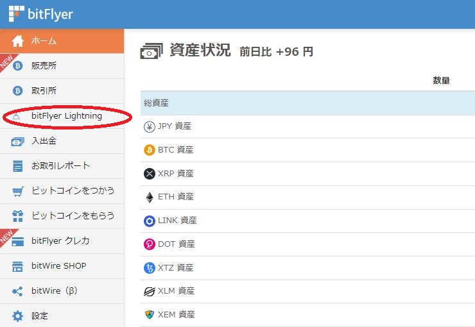Screen dimensions: 475x327
Task: Click the blue LINK hexagon icon
Action: pyautogui.click(x=150, y=221)
